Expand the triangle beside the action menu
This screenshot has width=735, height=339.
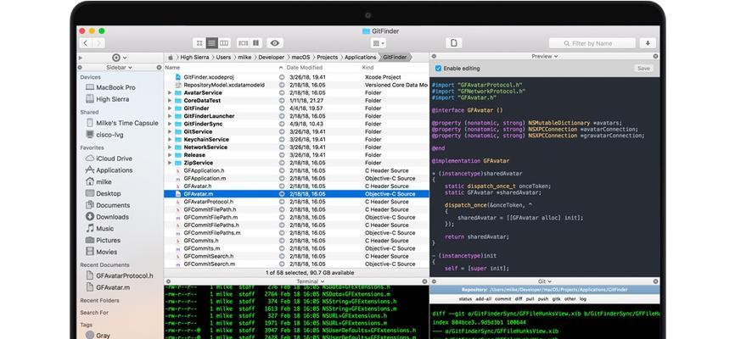tap(81, 58)
